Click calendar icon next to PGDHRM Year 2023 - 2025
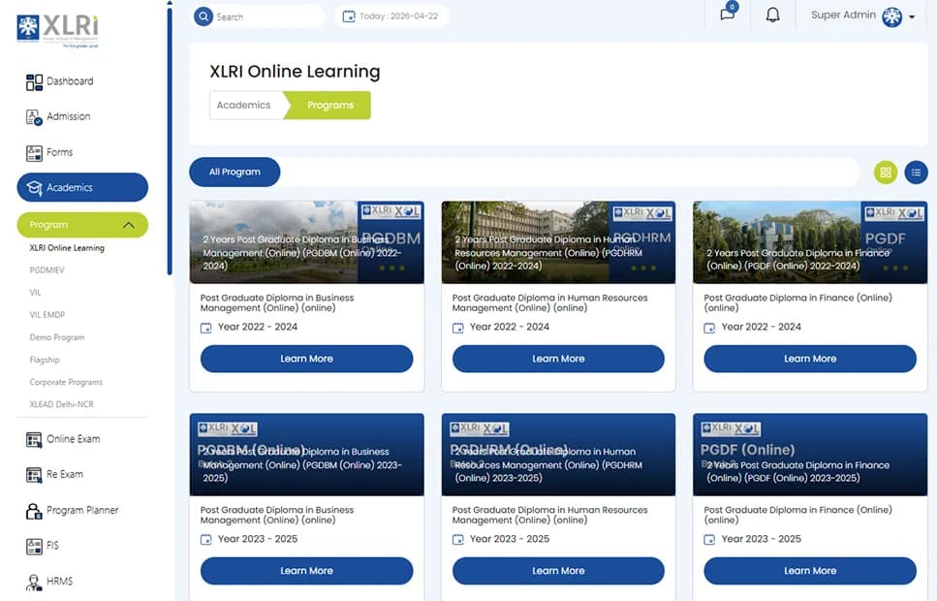The height and width of the screenshot is (601, 937). click(x=457, y=540)
